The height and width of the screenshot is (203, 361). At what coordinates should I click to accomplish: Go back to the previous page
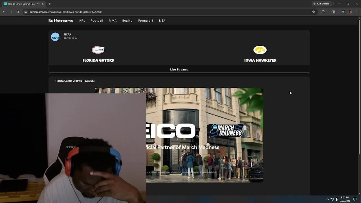(4, 12)
